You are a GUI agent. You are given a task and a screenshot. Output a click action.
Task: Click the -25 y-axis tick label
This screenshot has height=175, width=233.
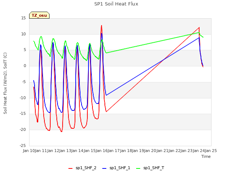tap(23, 145)
